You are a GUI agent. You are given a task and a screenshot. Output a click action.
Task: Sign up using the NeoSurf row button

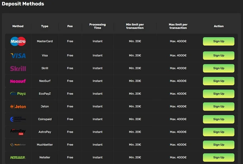tap(219, 81)
